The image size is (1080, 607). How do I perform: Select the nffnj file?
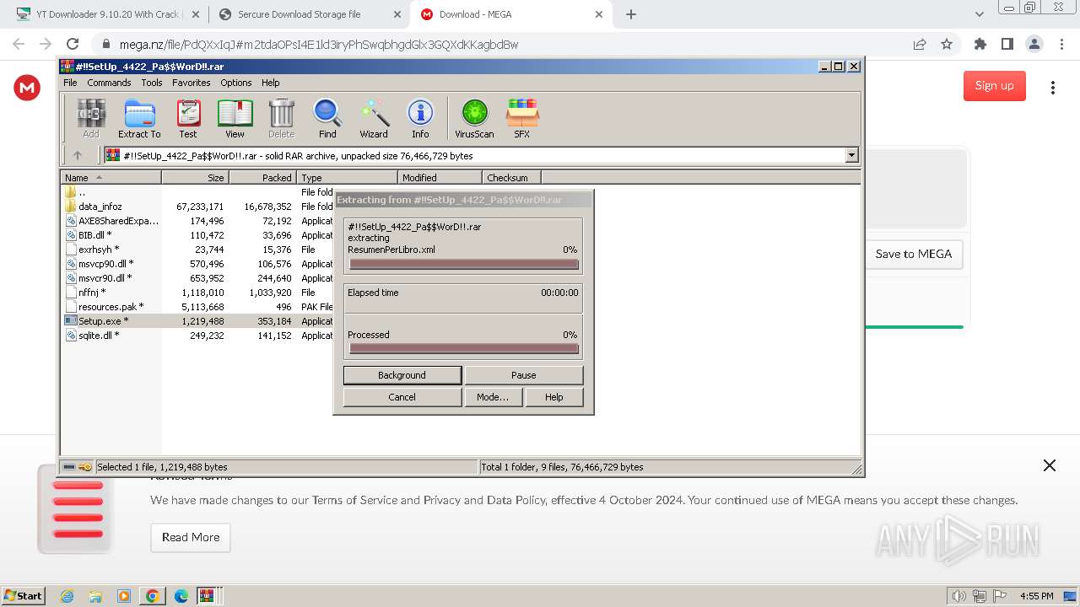[x=85, y=293]
